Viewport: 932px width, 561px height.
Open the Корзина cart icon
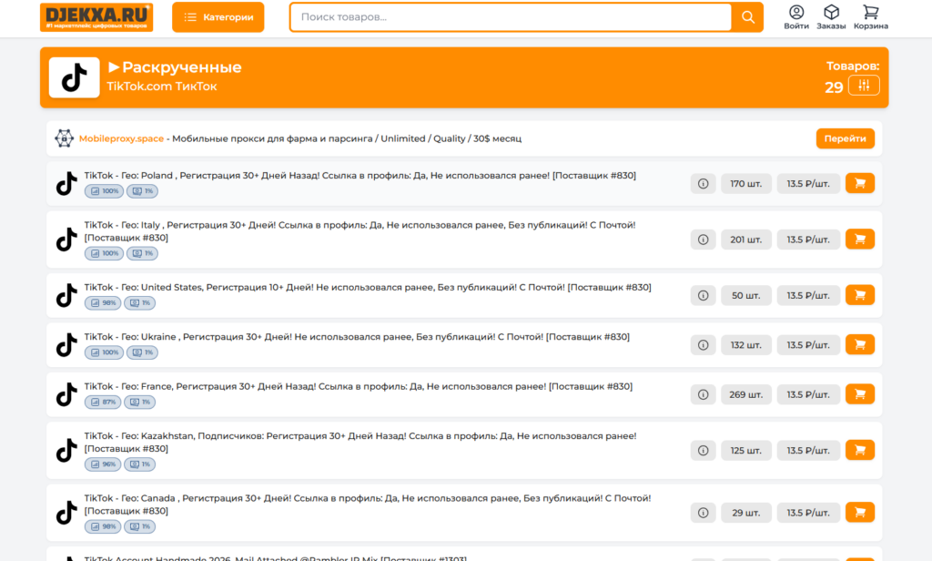click(871, 17)
